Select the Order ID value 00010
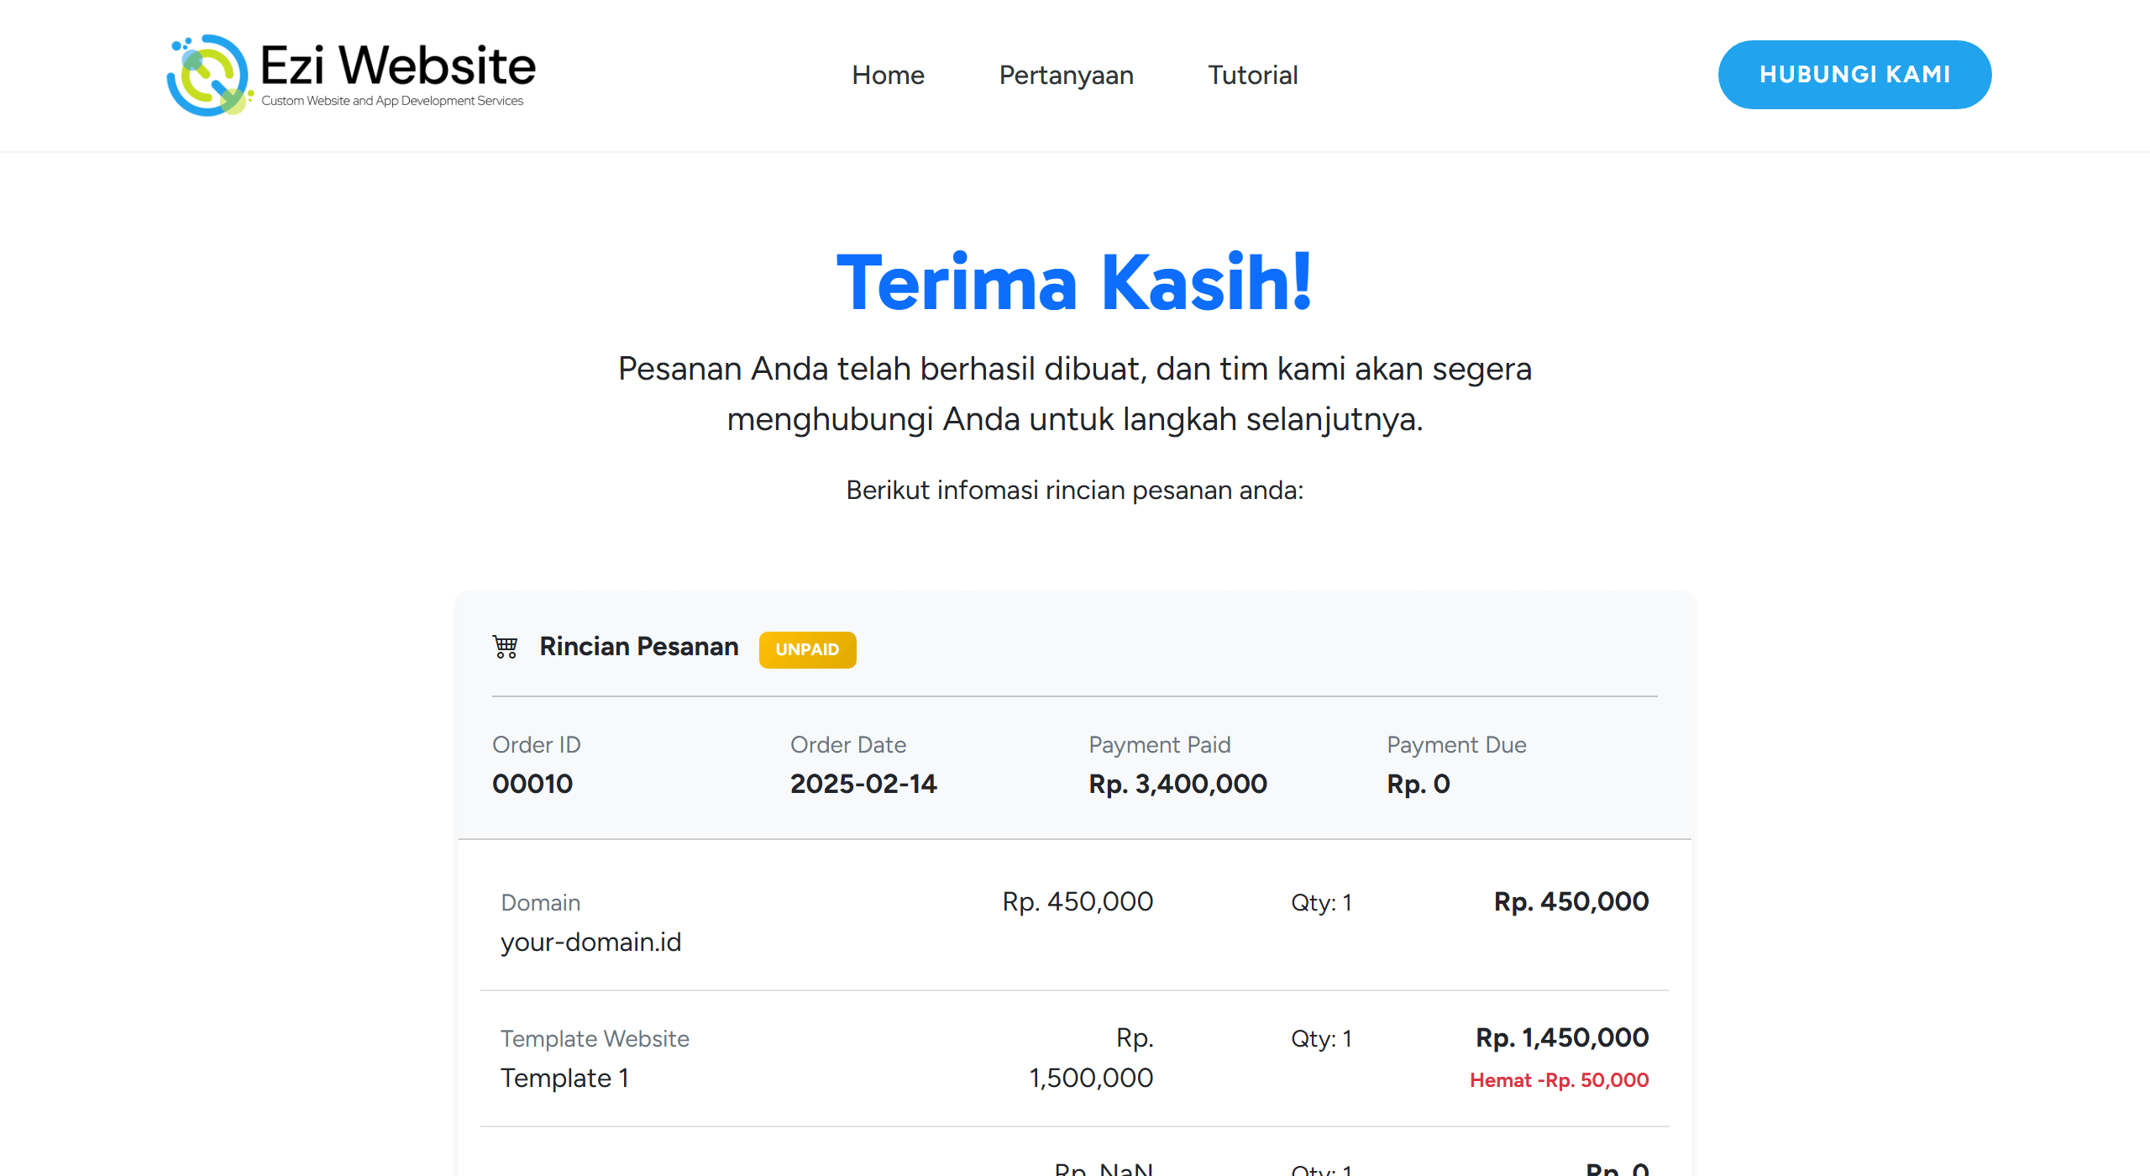2150x1176 pixels. coord(532,784)
